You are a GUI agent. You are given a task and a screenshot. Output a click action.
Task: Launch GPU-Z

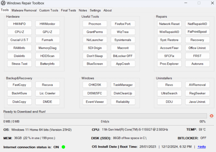pos(48,32)
